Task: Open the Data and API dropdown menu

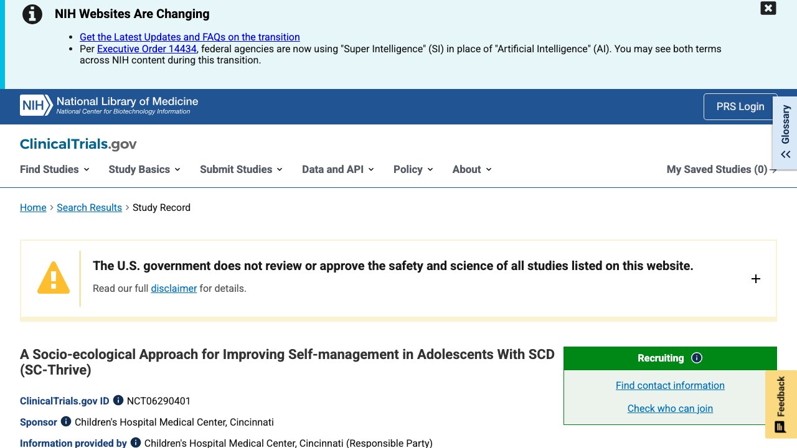Action: [338, 169]
